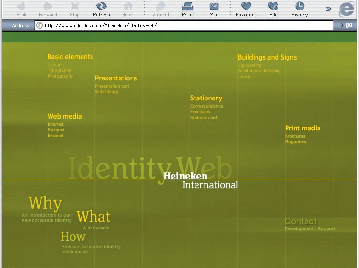Open the Why section heading
This screenshot has width=359, height=268.
45,203
